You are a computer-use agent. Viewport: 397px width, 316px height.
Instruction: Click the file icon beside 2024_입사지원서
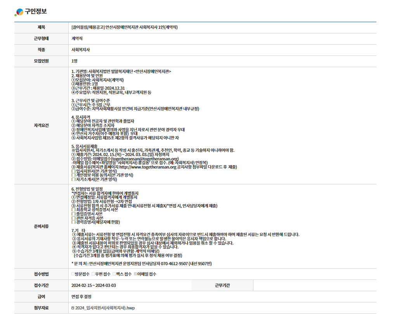tap(73, 308)
